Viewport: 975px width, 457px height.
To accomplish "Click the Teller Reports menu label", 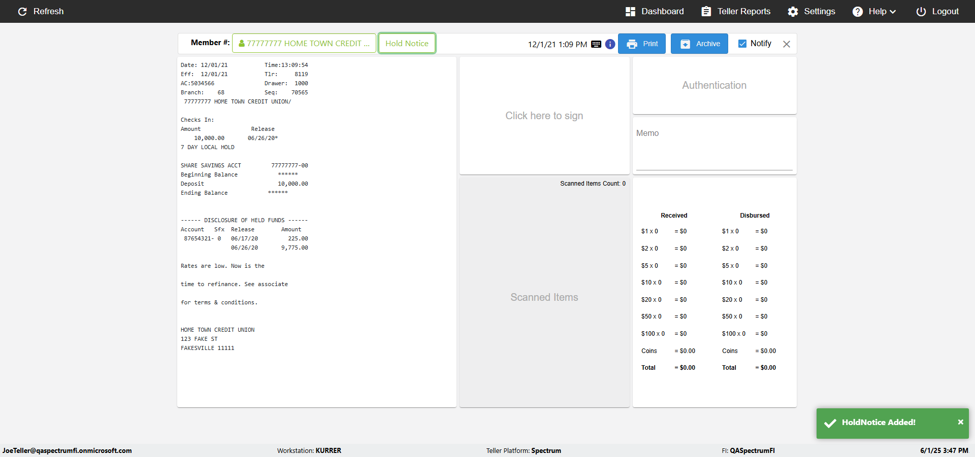I will (x=743, y=11).
